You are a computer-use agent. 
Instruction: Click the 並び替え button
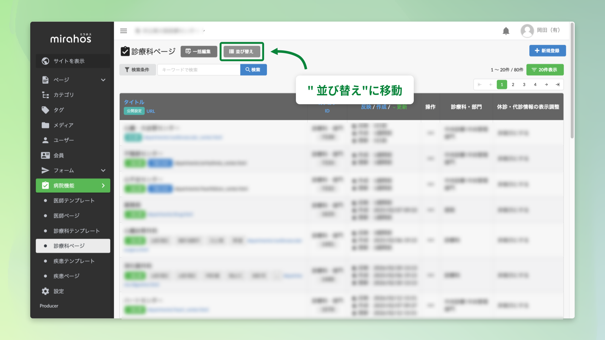tap(241, 51)
